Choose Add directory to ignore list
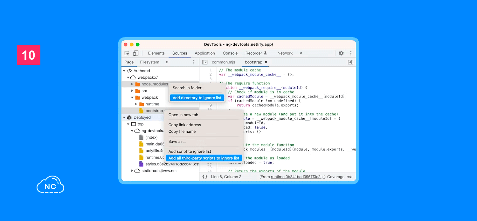 197,98
